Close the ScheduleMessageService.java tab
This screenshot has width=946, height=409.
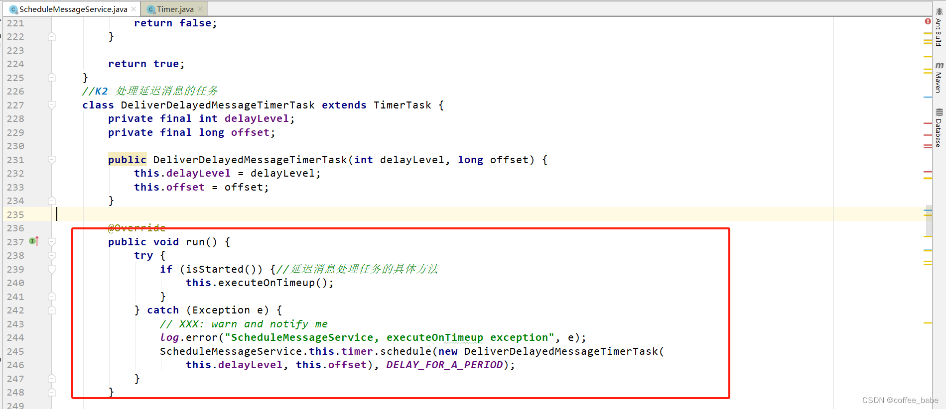pos(134,9)
